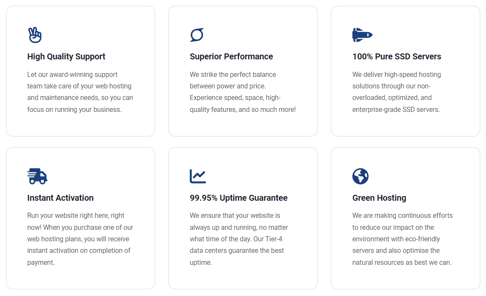The height and width of the screenshot is (296, 486).
Task: Click the award-winning support description text
Action: pyautogui.click(x=80, y=92)
